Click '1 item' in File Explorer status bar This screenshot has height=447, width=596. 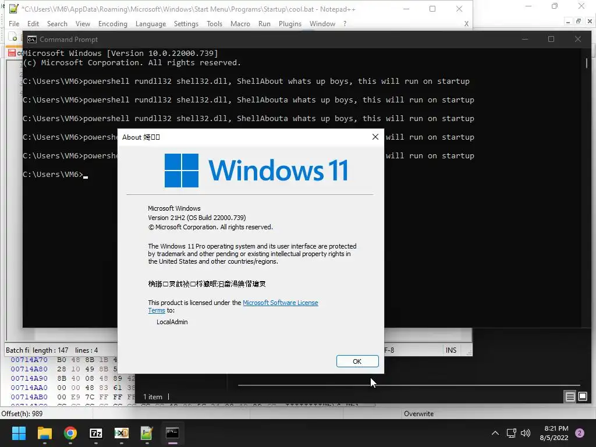click(x=152, y=397)
